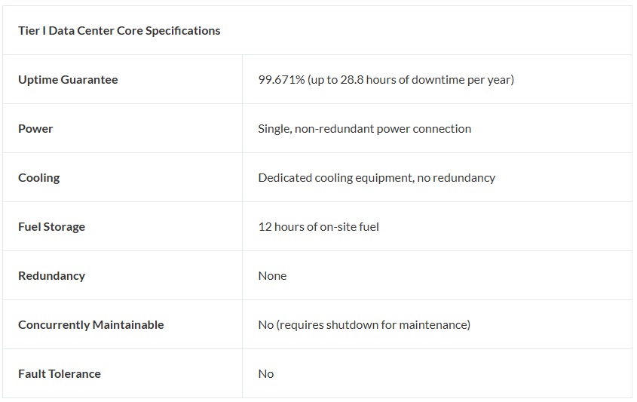Select the Fault Tolerance row label
Viewport: 637px width, 402px height.
coord(59,374)
